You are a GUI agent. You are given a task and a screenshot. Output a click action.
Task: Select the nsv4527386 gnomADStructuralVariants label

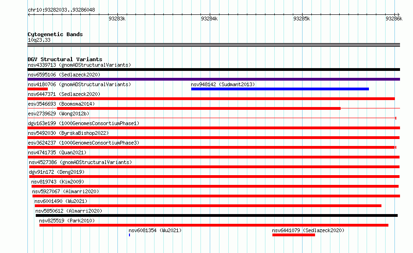tap(80, 162)
